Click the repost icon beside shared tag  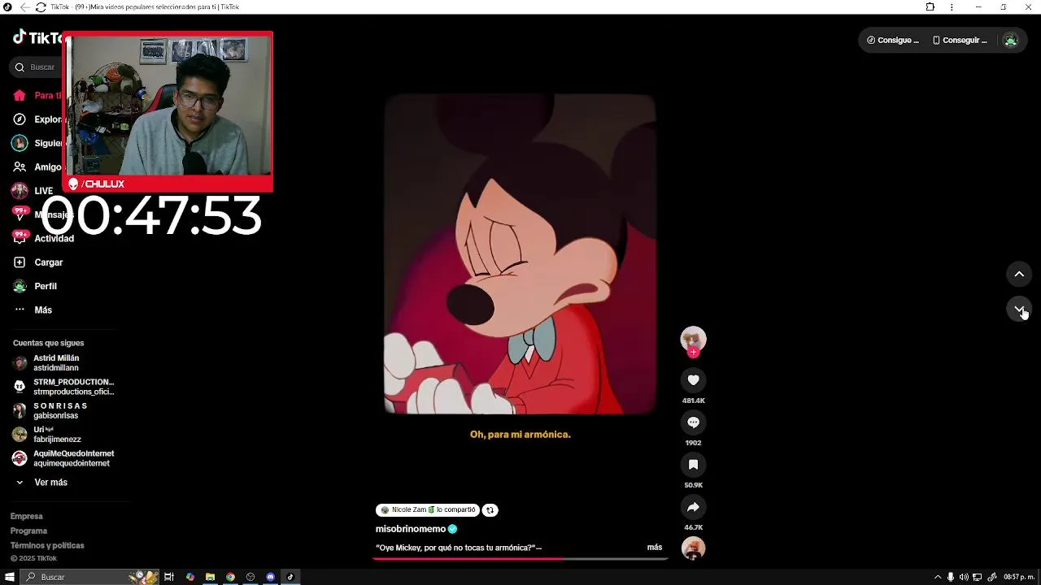pyautogui.click(x=490, y=510)
